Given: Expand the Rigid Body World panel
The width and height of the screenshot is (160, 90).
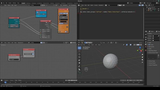Looking at the screenshot, I should (152, 50).
